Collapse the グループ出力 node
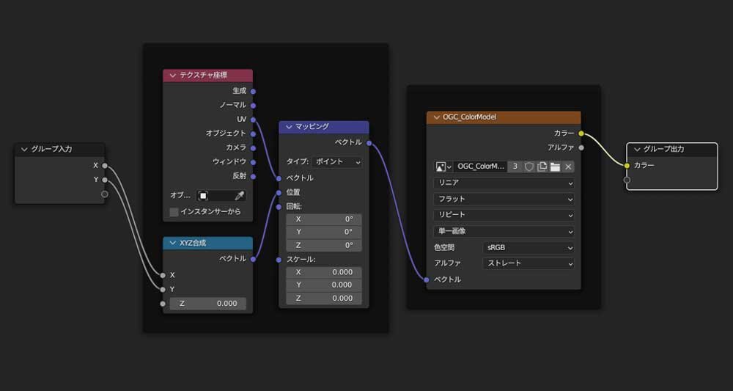This screenshot has width=733, height=391. (637, 149)
